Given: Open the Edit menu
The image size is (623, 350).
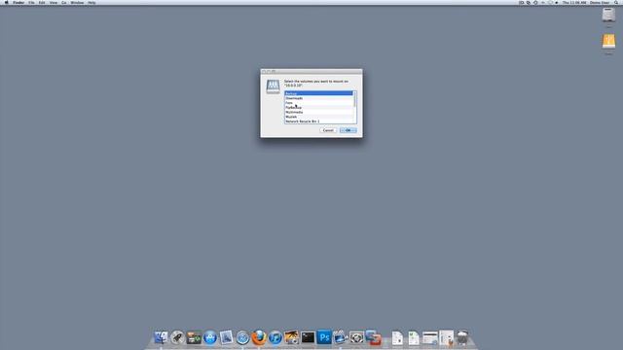Looking at the screenshot, I should (42, 2).
